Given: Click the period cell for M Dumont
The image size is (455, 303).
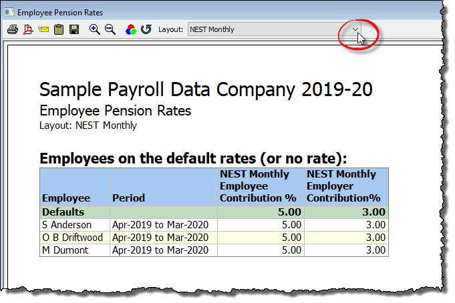Looking at the screenshot, I should pos(164,250).
